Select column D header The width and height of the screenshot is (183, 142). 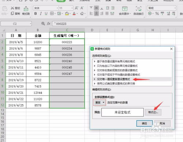92,30
